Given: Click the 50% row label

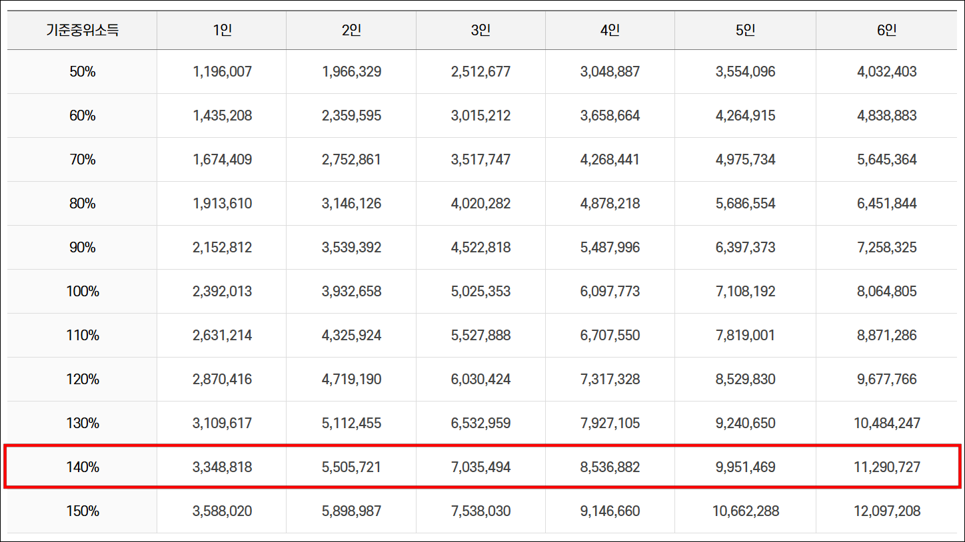Looking at the screenshot, I should tap(83, 72).
